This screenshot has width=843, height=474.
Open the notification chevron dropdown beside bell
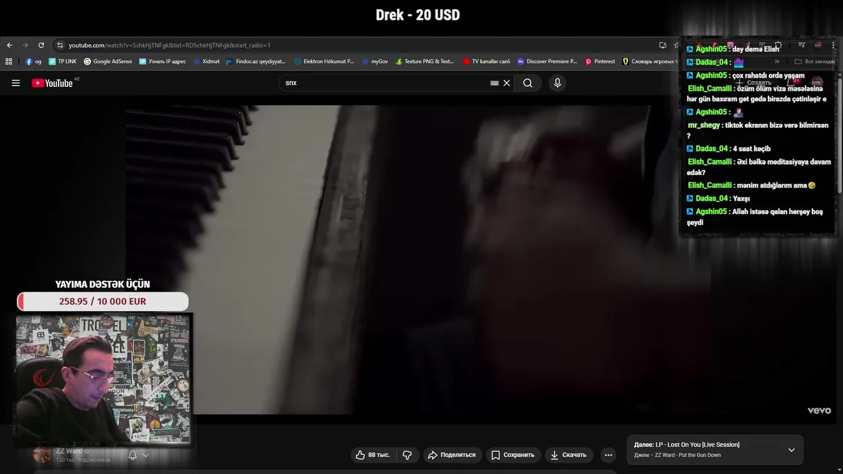(x=146, y=455)
